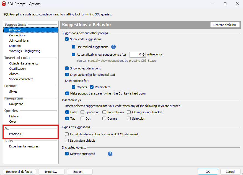Confirm options with OK button

point(208,172)
